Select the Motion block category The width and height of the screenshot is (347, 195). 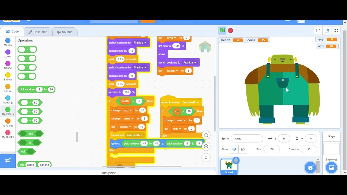coord(8,42)
